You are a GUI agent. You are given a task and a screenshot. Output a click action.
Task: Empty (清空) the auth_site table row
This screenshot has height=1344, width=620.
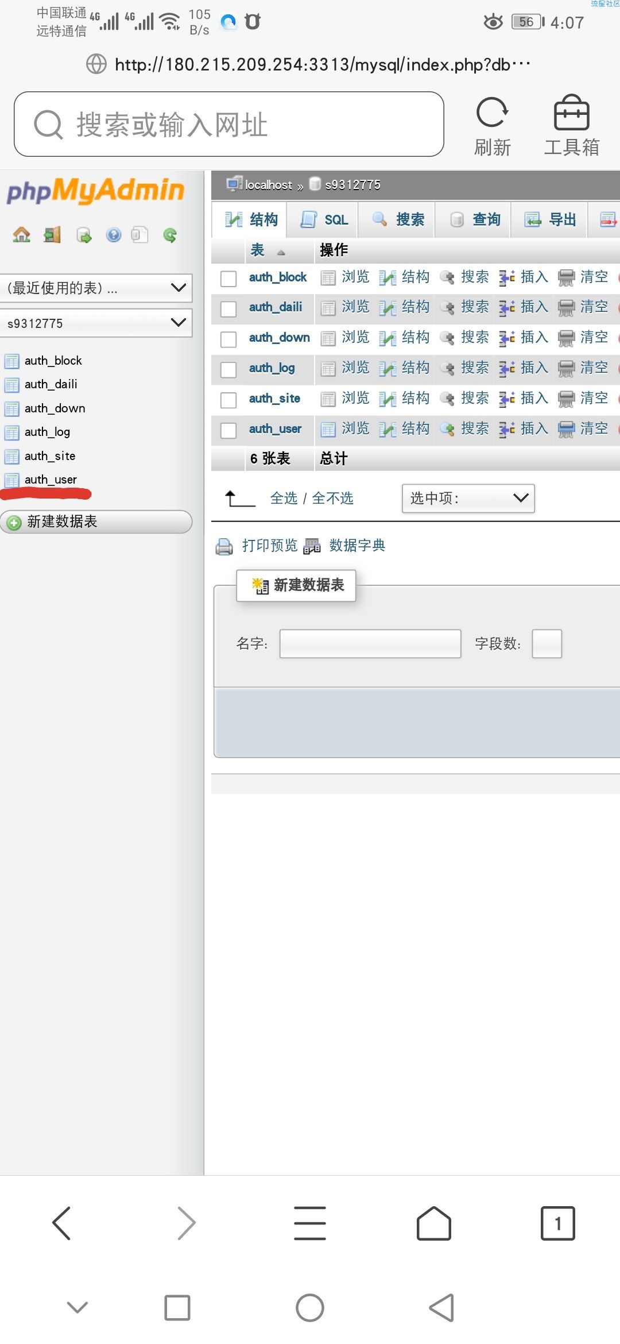[583, 399]
